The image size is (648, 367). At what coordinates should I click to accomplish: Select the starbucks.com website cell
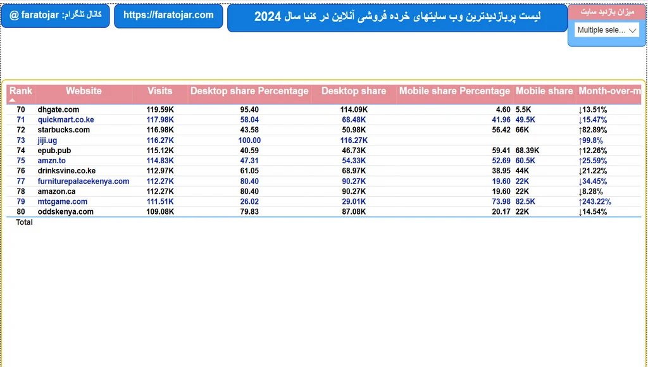tap(64, 130)
